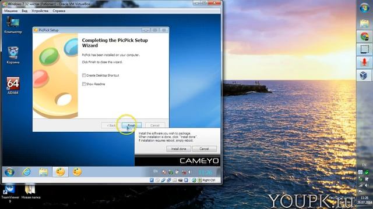Select AIDA64 shortcut on guest desktop
Image resolution: width=373 pixels, height=209 pixels.
pos(13,86)
